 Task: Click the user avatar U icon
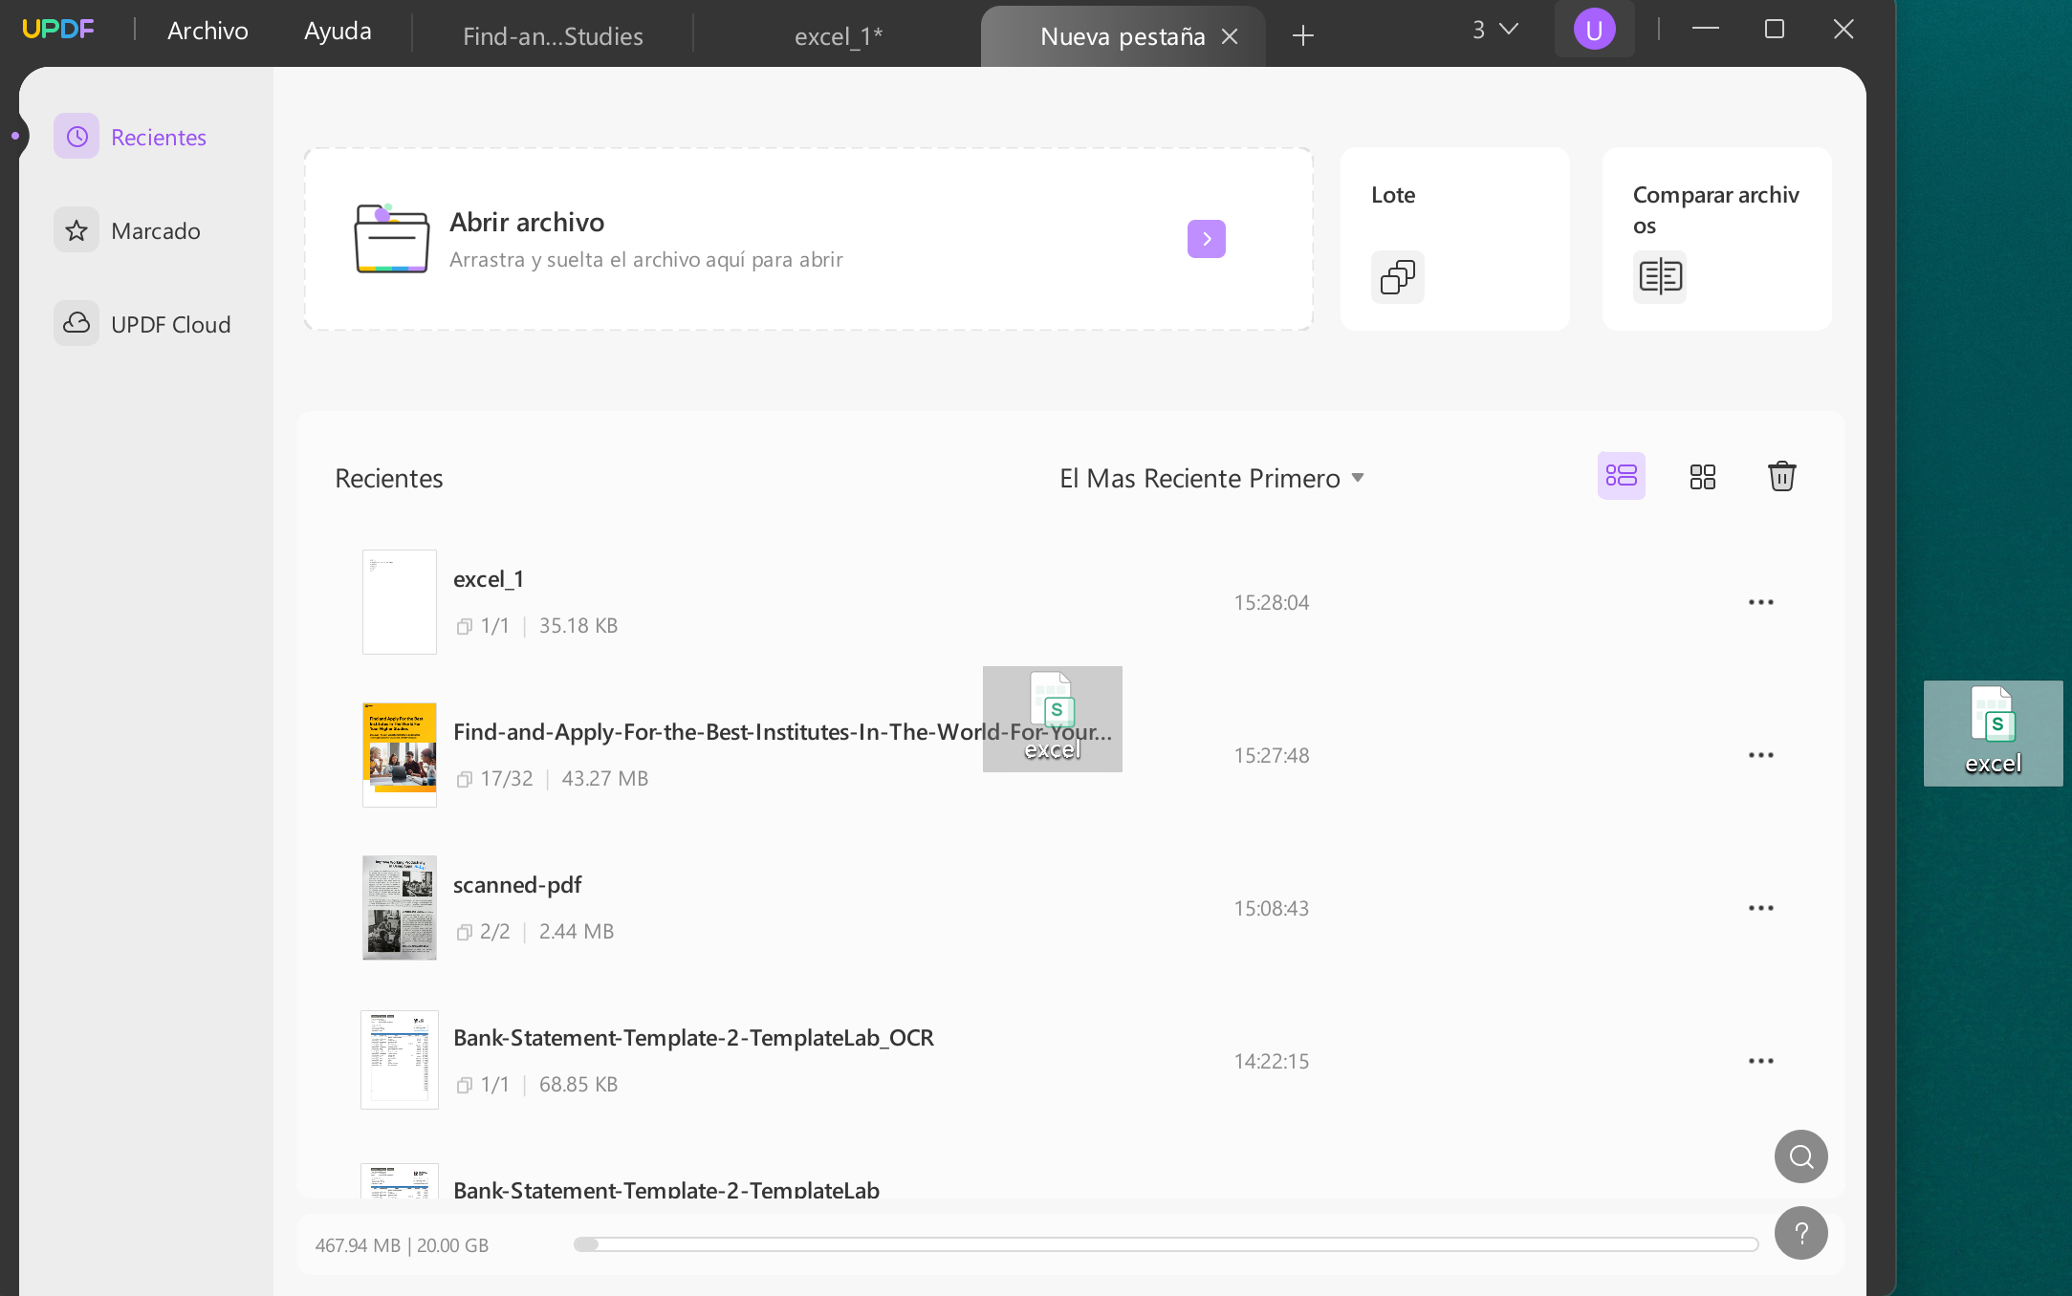coord(1594,30)
